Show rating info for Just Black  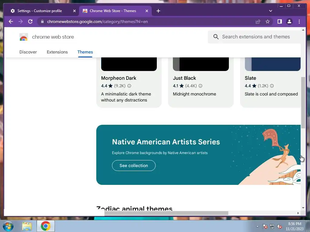coord(200,86)
